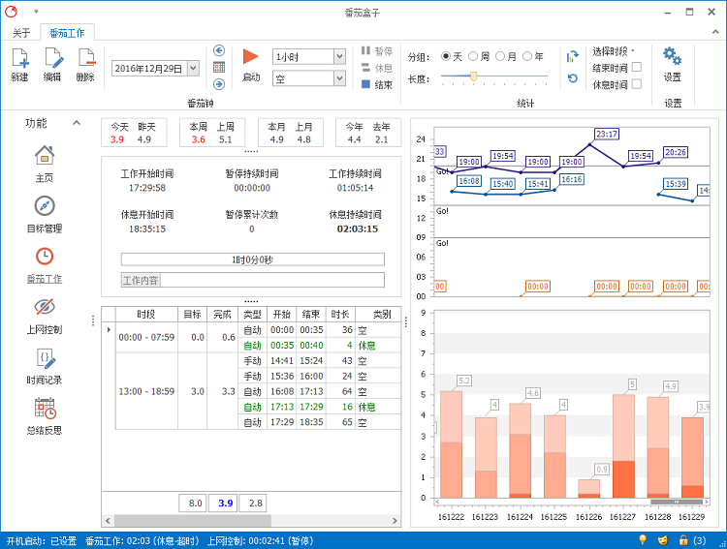This screenshot has width=727, height=549.
Task: Open the date dropdown 2016年12月29日
Action: tap(194, 69)
